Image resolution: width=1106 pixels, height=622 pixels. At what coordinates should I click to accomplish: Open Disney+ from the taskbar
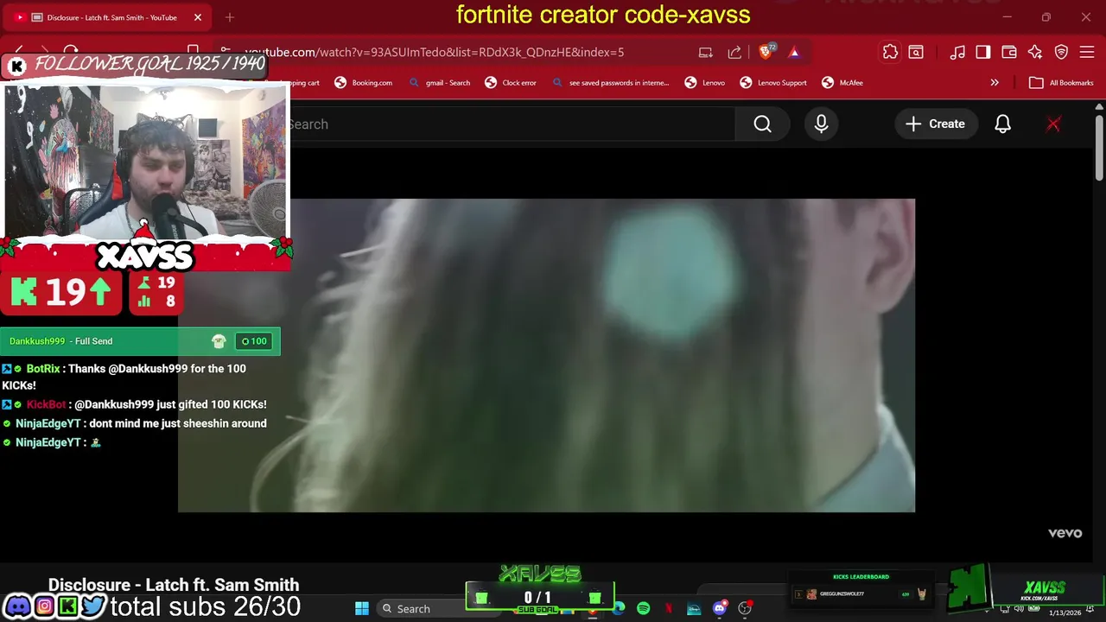click(694, 608)
